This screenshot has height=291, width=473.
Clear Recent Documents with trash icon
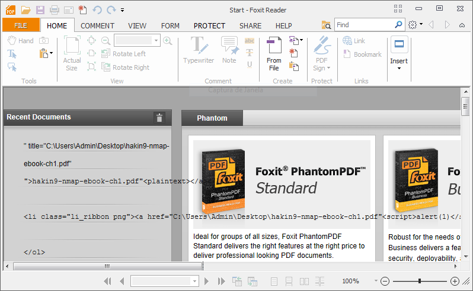pos(159,118)
